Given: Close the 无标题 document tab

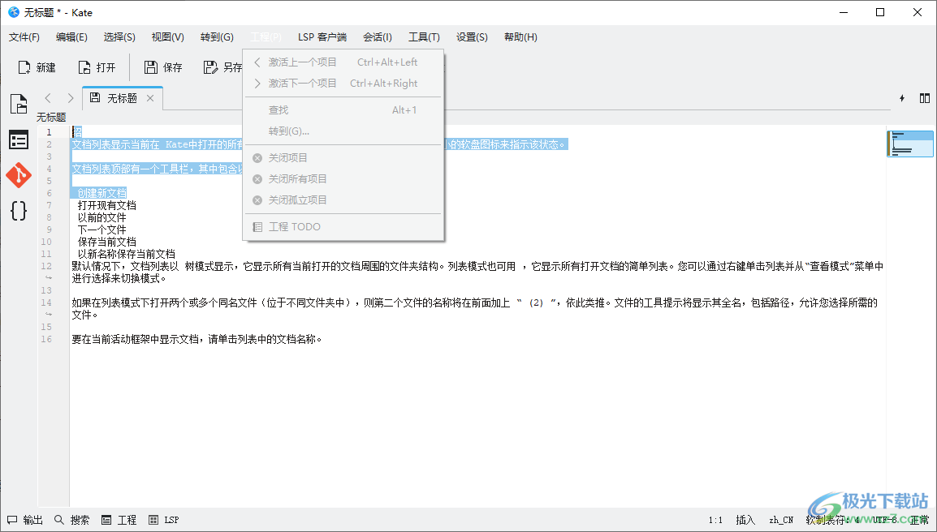Looking at the screenshot, I should [x=150, y=98].
